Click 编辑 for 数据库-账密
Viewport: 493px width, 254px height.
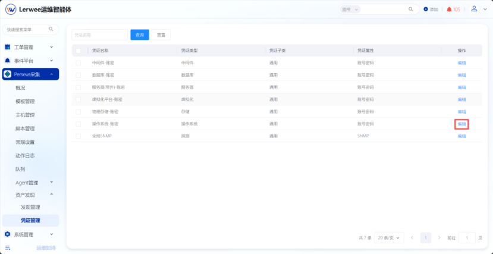461,75
